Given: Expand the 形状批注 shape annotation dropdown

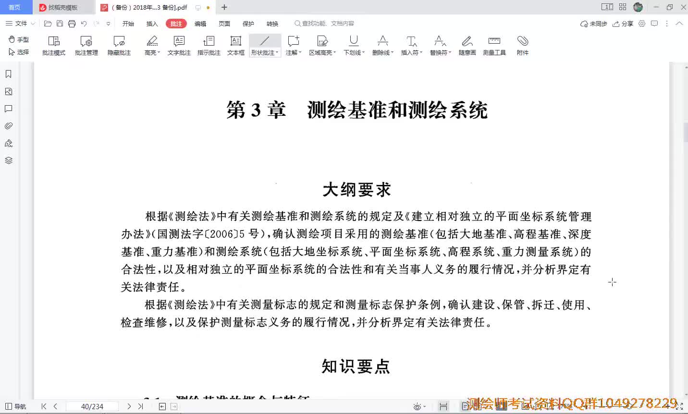Looking at the screenshot, I should click(277, 53).
